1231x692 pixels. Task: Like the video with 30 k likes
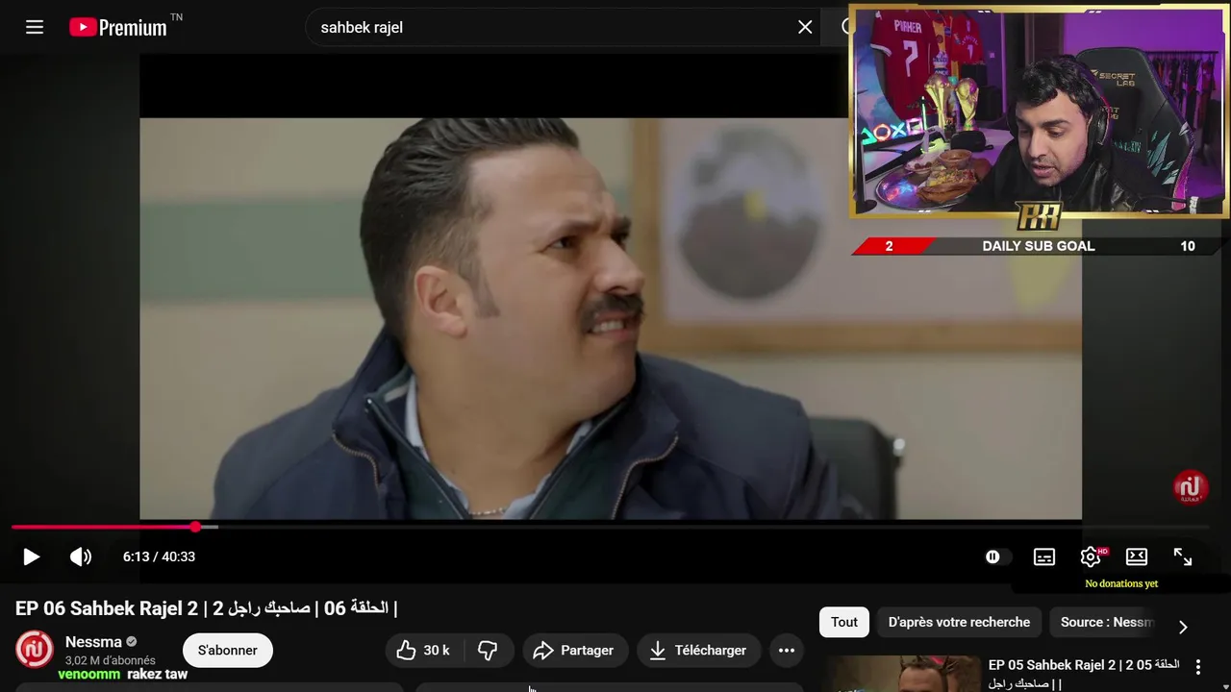(x=423, y=651)
